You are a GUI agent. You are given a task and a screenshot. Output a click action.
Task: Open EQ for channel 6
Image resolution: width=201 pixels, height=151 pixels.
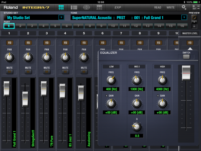pyautogui.click(x=103, y=43)
